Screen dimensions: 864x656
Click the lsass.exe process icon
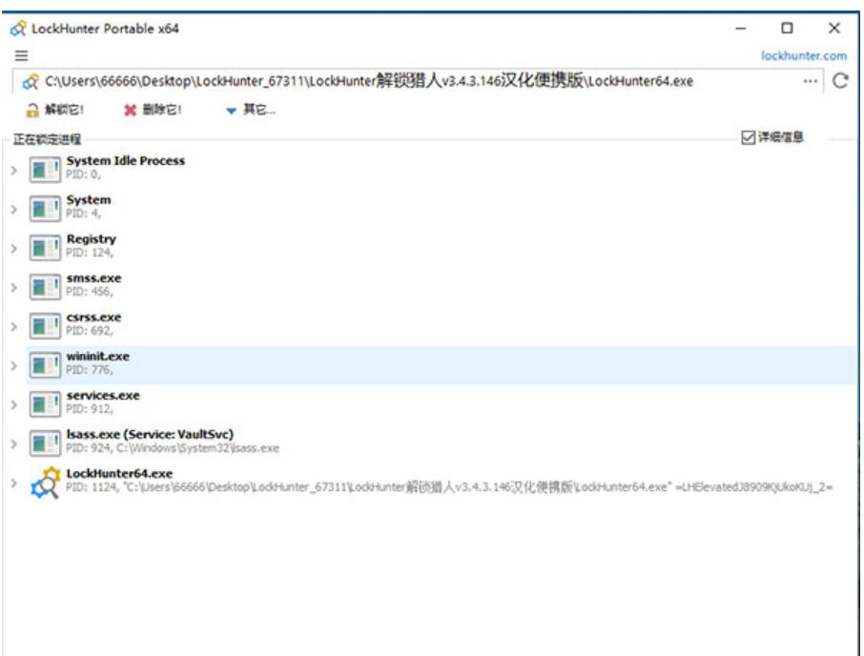[x=45, y=442]
